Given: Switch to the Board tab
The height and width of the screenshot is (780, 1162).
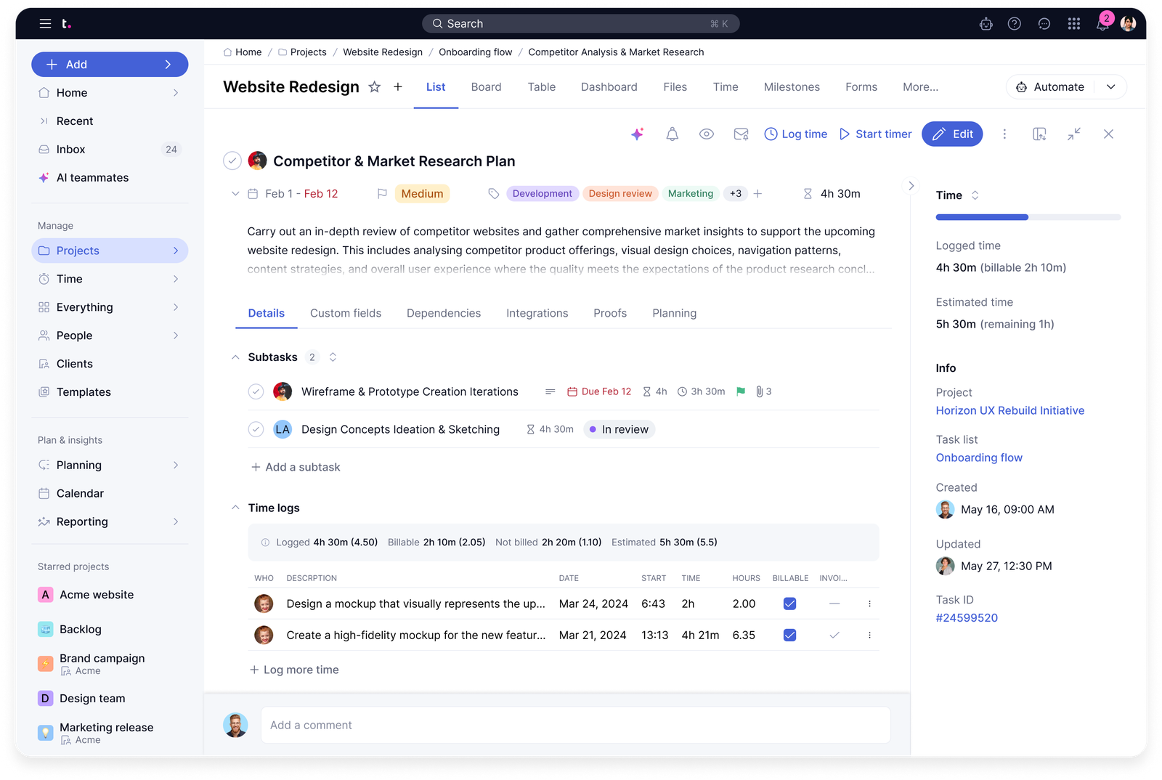Looking at the screenshot, I should pos(487,87).
